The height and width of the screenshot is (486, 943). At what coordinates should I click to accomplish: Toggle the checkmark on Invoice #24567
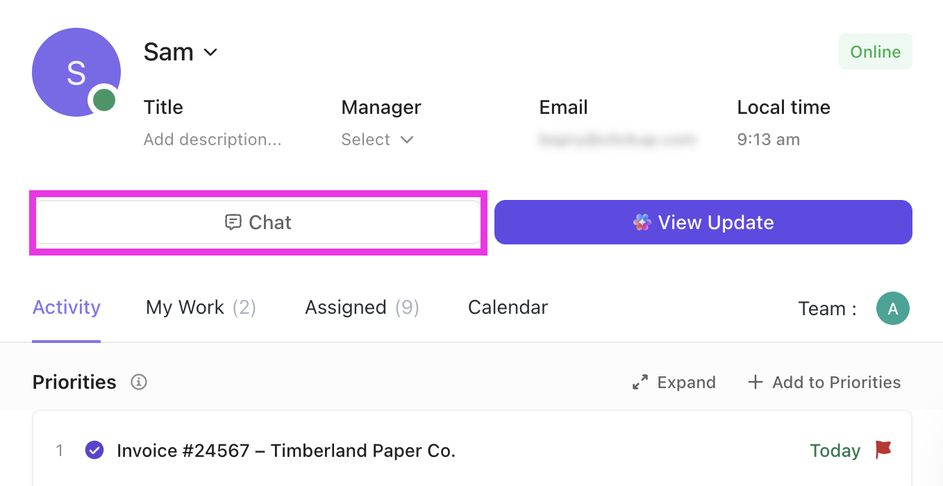[94, 450]
